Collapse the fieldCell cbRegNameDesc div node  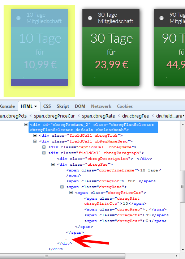coord(35,141)
